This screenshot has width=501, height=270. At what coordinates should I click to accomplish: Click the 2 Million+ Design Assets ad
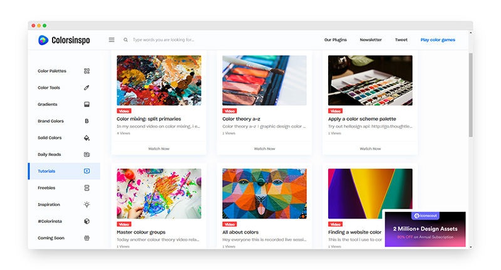[x=425, y=229]
